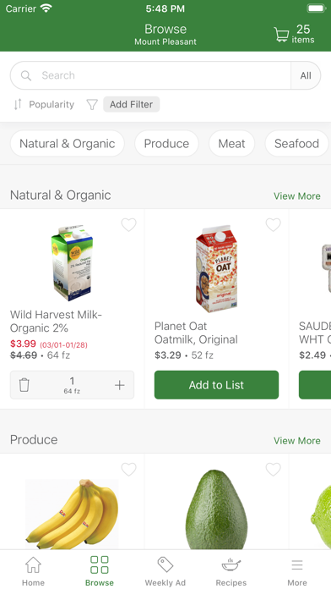This screenshot has height=589, width=331.
Task: Open the More menu tab
Action: (x=297, y=571)
